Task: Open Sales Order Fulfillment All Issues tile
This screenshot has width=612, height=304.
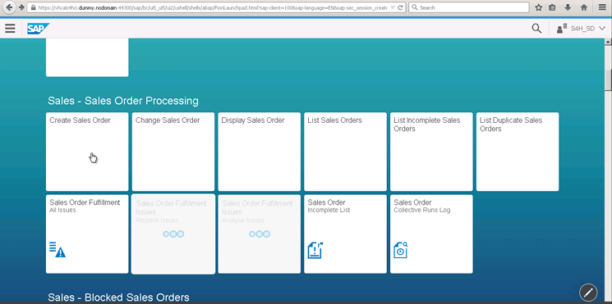Action: pos(87,234)
